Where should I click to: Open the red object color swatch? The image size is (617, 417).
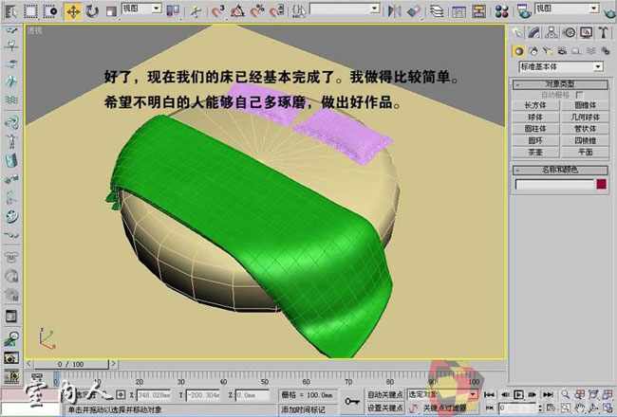[601, 184]
